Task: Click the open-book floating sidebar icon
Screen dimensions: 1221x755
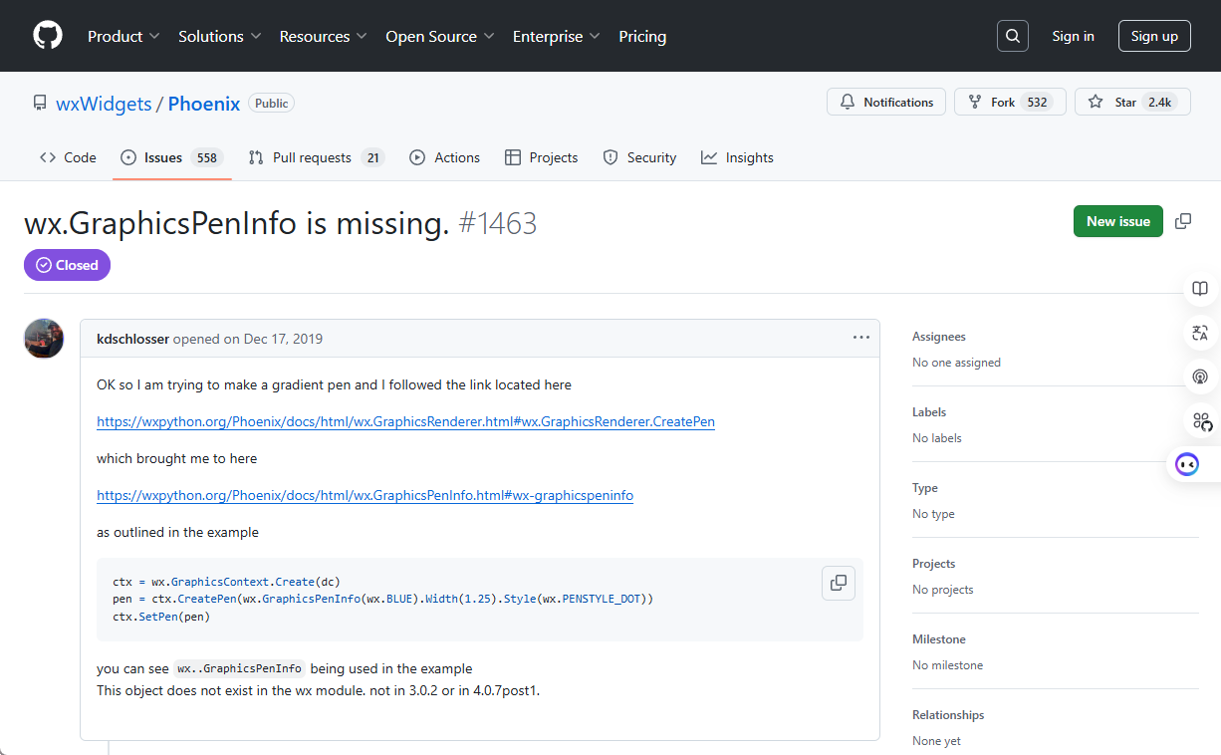Action: point(1200,289)
